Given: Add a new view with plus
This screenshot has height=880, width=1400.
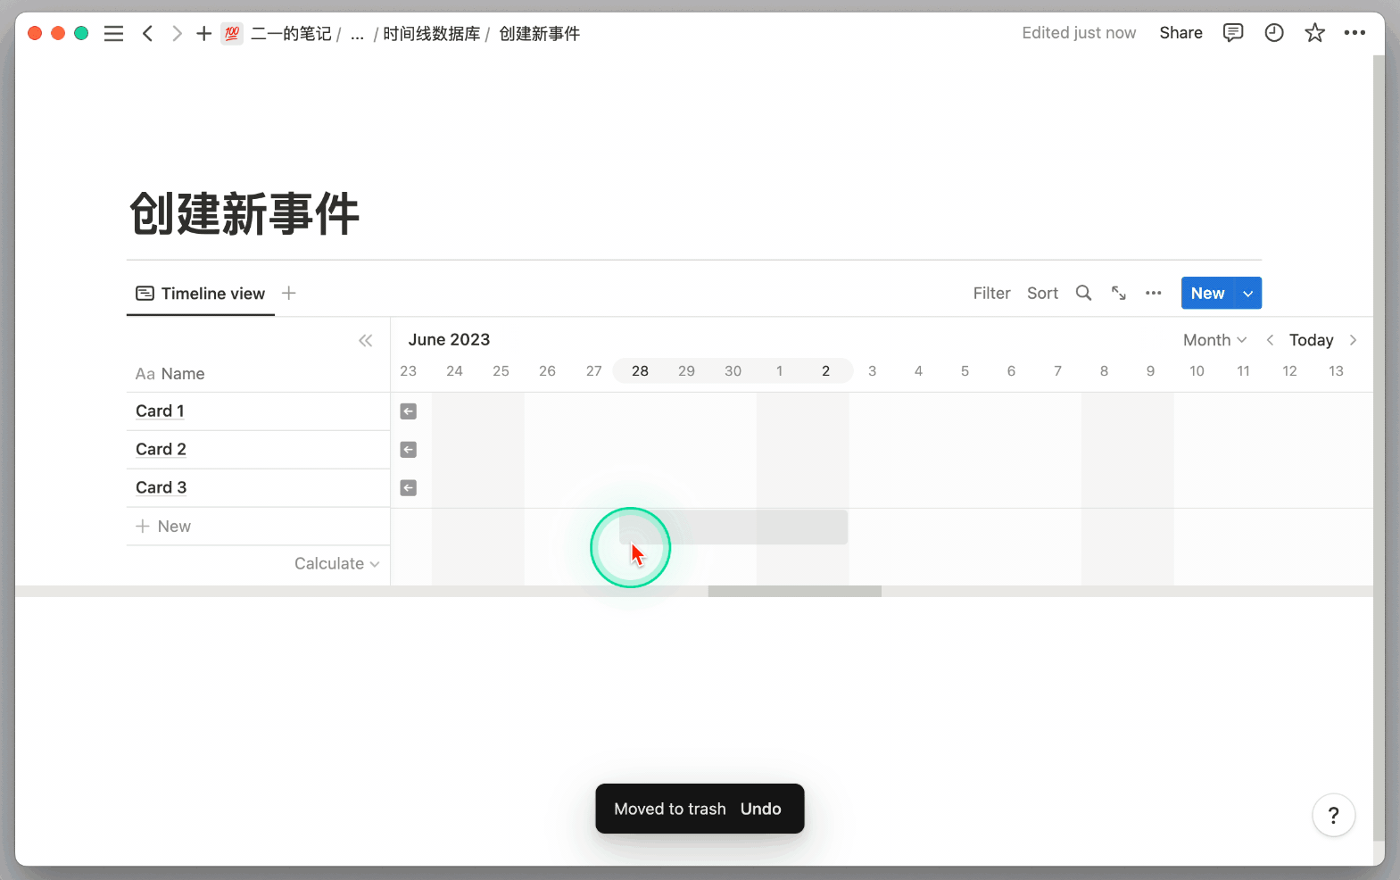Looking at the screenshot, I should coord(289,293).
